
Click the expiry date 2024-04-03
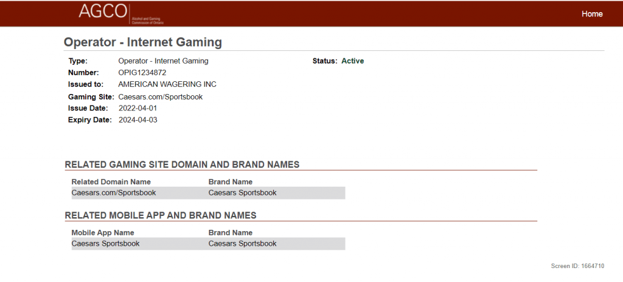tap(138, 120)
